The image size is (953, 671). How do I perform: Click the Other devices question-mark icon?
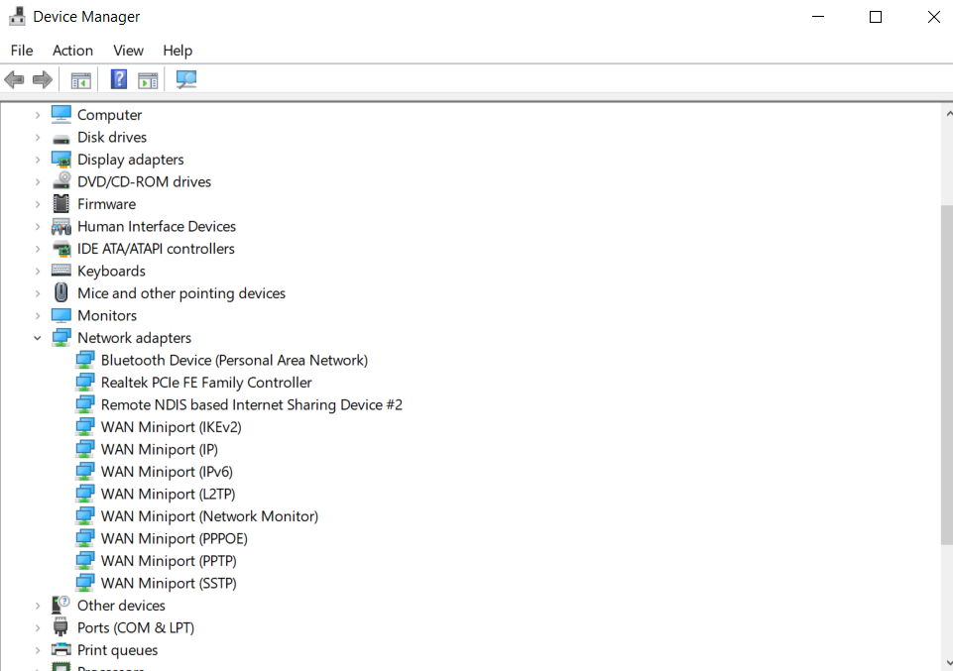pos(60,605)
